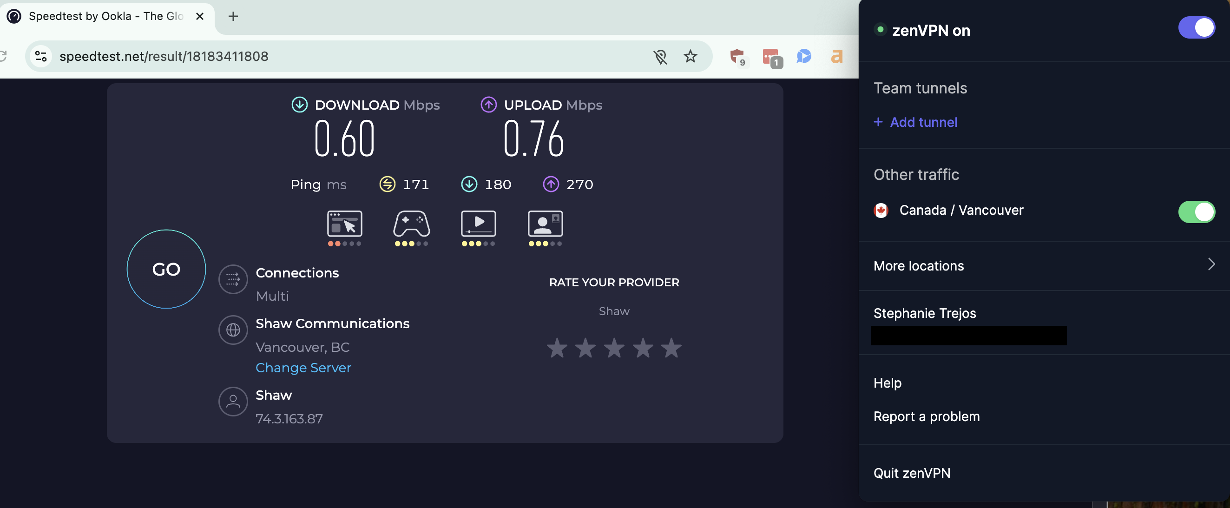The width and height of the screenshot is (1230, 508).
Task: Click the blue chat bubble extension icon
Action: click(x=803, y=56)
